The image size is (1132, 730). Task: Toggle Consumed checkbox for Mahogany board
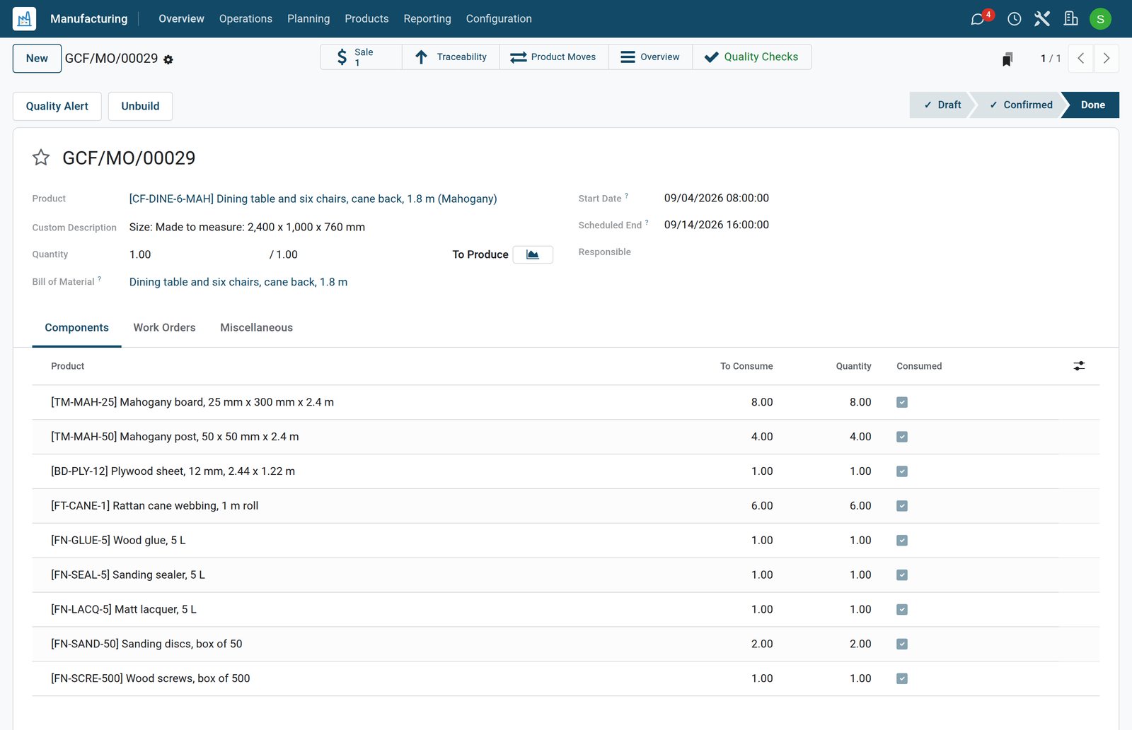pos(902,402)
